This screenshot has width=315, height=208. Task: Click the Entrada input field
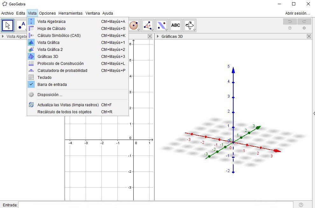[x=156, y=205]
